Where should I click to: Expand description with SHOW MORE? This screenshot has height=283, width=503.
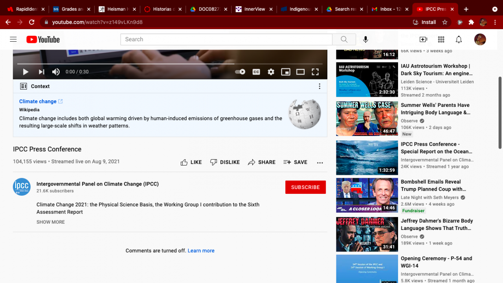[x=51, y=222]
